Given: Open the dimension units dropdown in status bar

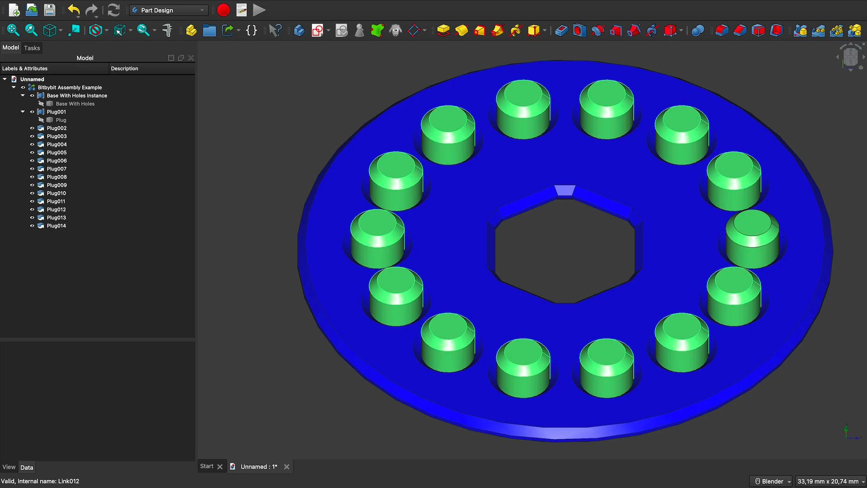Looking at the screenshot, I should tap(831, 481).
